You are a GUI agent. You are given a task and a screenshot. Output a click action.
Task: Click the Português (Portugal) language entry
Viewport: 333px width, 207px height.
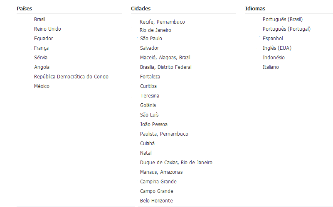pyautogui.click(x=286, y=29)
